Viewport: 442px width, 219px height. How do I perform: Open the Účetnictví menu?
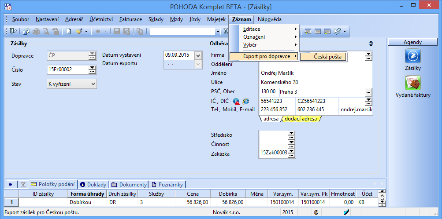(x=101, y=19)
